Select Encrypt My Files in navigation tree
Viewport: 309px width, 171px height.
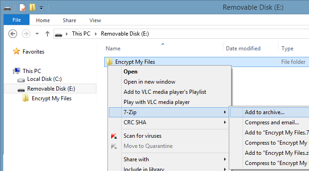coord(52,98)
